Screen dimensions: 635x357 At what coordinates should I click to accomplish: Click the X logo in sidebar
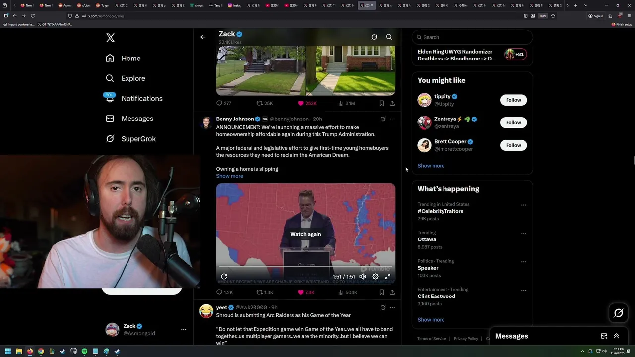(x=110, y=38)
